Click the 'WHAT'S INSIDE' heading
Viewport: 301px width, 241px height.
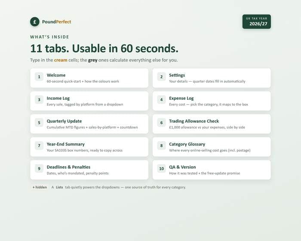click(49, 37)
